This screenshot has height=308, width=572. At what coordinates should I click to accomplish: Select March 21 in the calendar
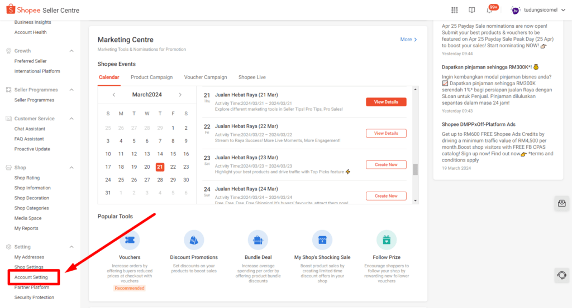coord(160,167)
